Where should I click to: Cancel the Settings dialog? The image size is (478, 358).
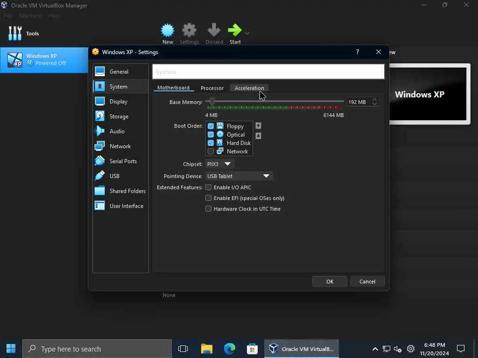pos(367,282)
